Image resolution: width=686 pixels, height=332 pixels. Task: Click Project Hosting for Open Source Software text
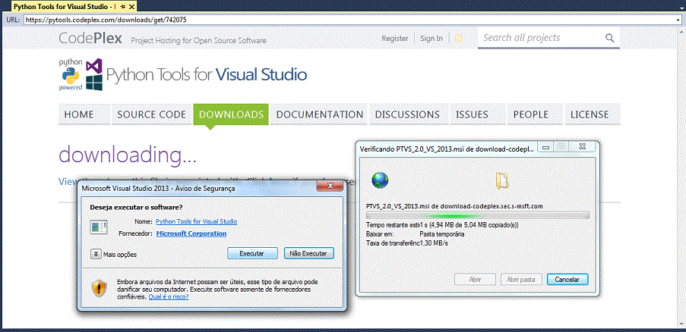pos(198,41)
